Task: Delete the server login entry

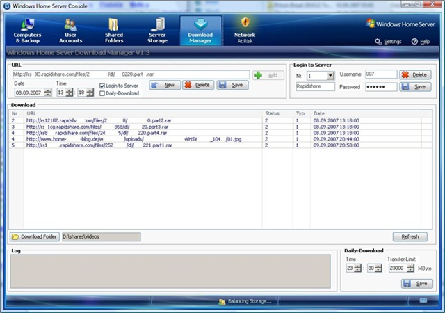Action: (x=415, y=74)
